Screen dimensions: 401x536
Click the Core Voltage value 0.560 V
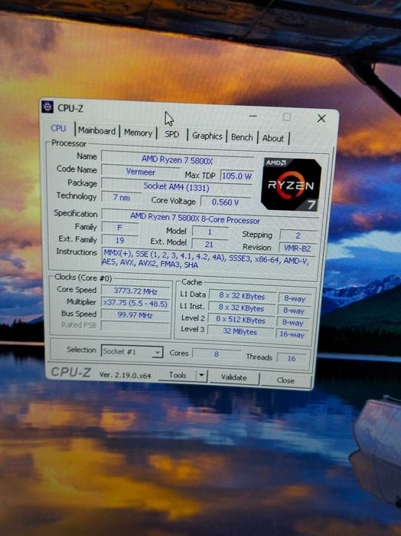tap(225, 202)
